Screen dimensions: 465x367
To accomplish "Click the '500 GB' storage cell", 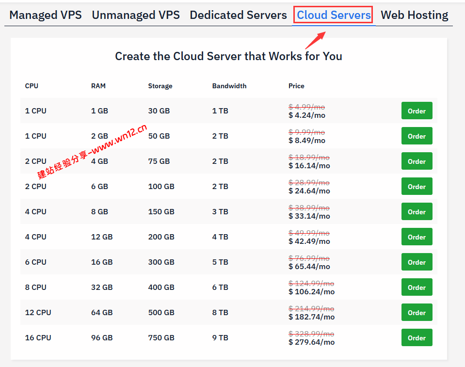I will click(161, 312).
